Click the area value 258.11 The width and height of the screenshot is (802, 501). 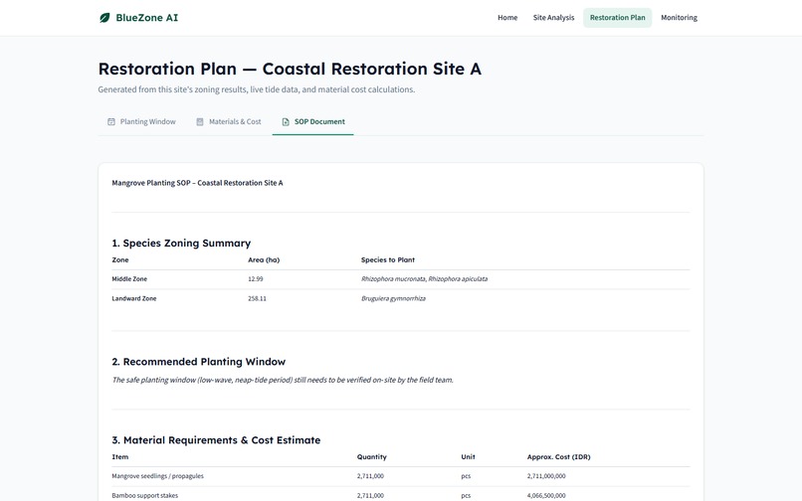click(x=257, y=298)
